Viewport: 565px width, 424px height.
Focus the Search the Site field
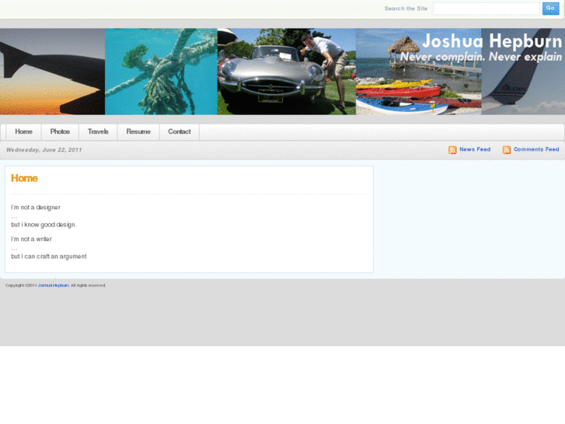487,9
